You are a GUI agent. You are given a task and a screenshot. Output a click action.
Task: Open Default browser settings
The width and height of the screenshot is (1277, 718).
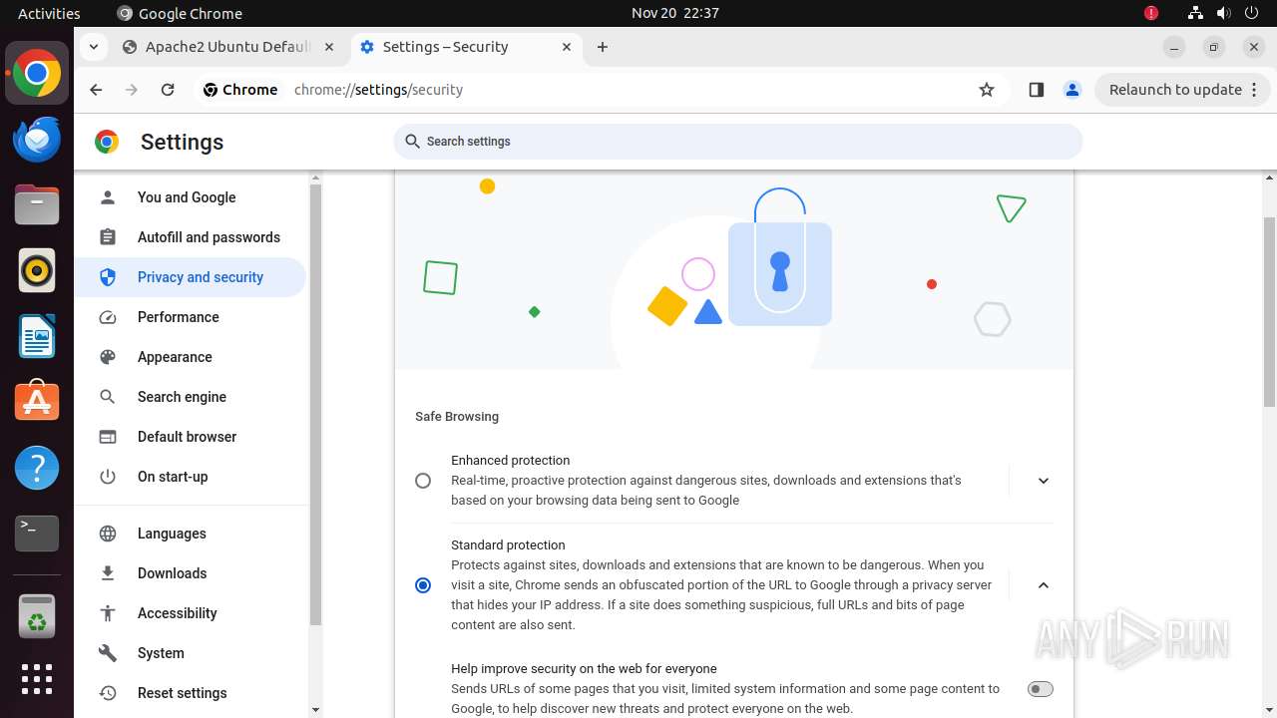click(190, 437)
